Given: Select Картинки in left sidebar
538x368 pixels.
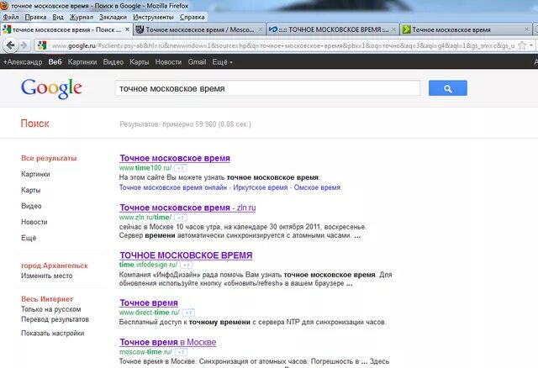Looking at the screenshot, I should (x=35, y=174).
